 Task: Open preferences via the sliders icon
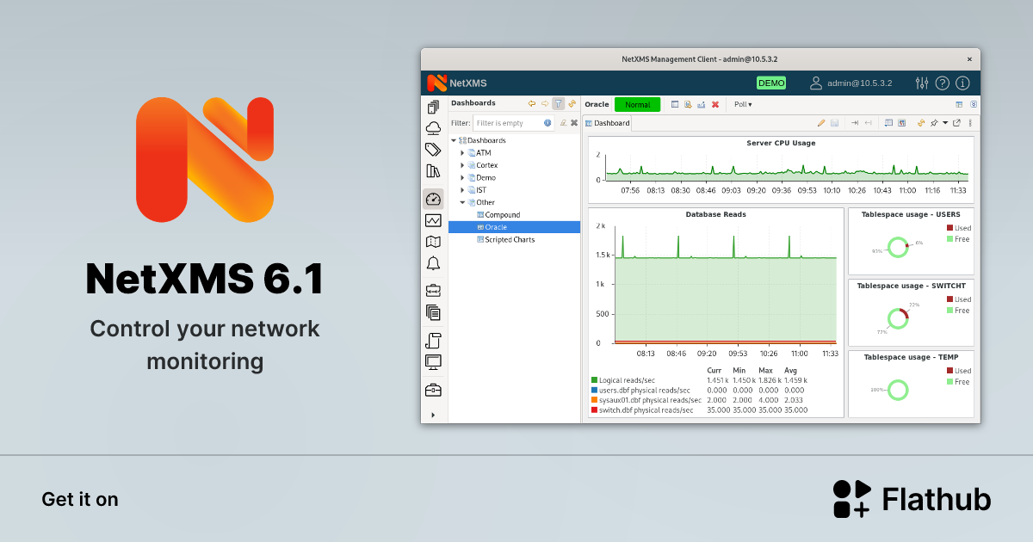tap(922, 83)
